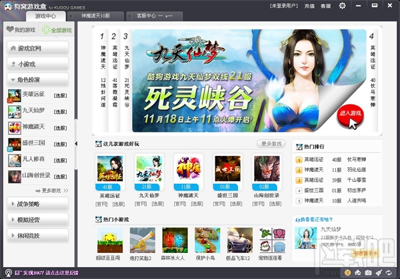The height and width of the screenshot is (279, 400).
Task: Click the 领取新手卡 button
Action: point(366,254)
